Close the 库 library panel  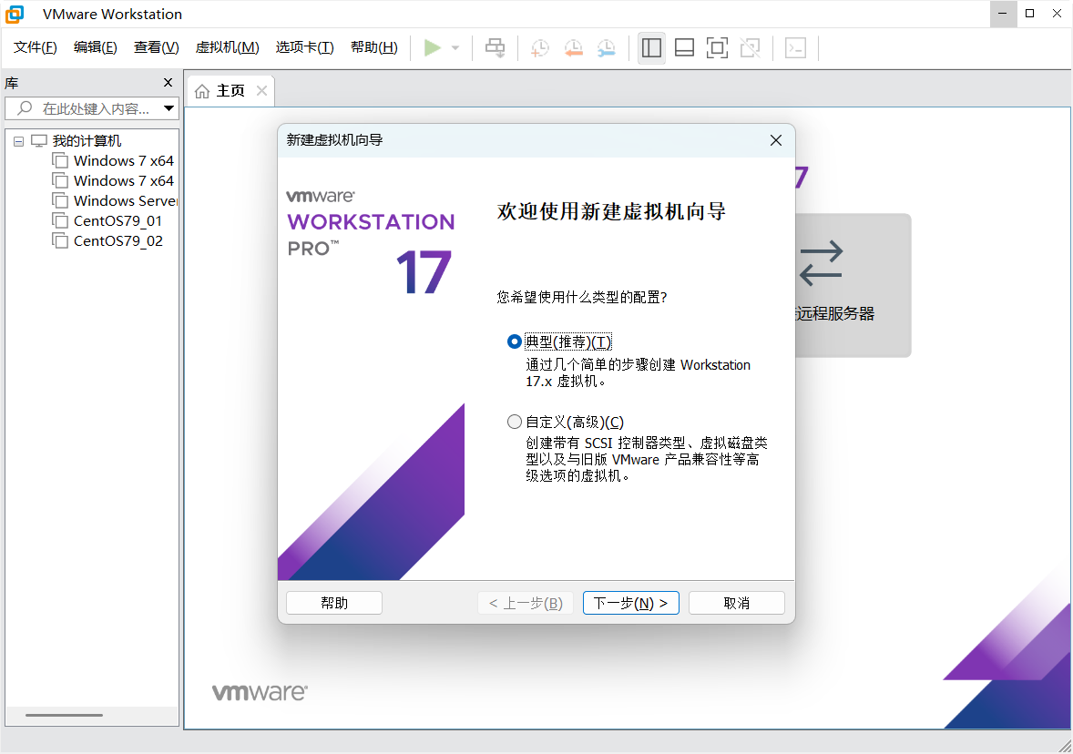(169, 82)
